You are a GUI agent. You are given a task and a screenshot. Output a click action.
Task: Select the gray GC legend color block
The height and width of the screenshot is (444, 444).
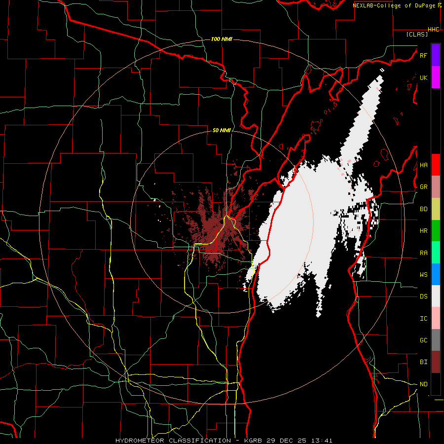point(436,340)
